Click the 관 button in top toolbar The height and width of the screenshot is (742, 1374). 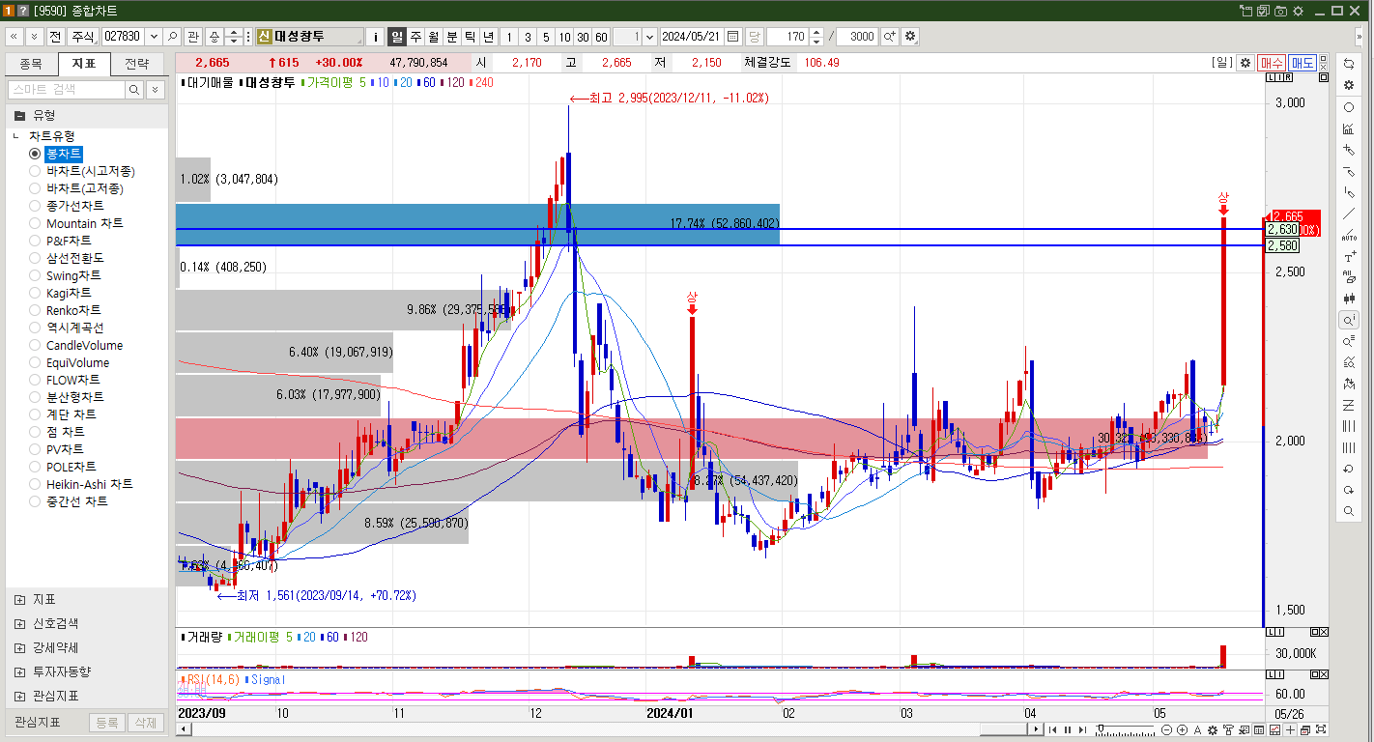click(x=192, y=37)
